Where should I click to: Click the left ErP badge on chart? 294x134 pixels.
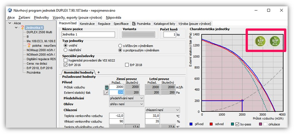[260, 41]
